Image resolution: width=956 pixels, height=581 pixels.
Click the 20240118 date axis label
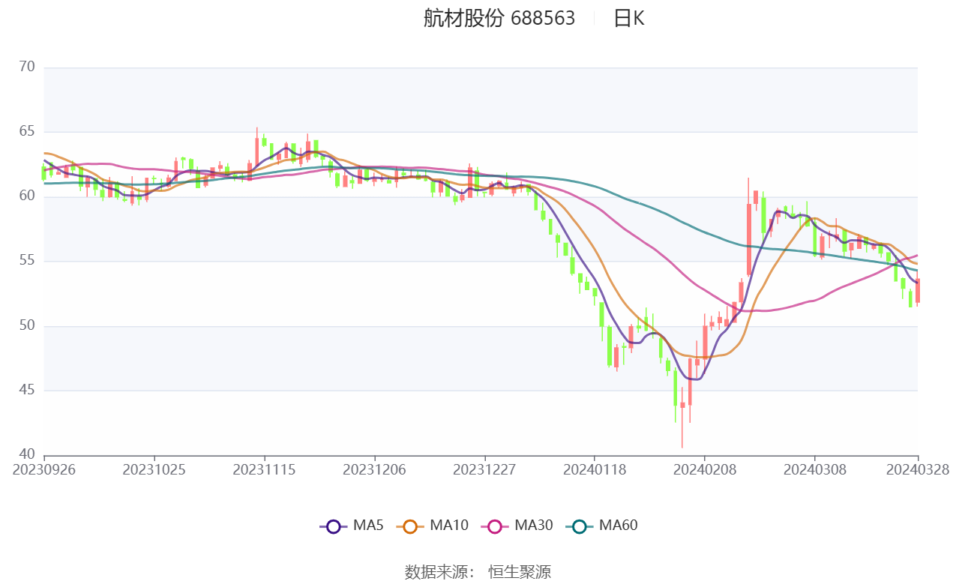(x=595, y=469)
